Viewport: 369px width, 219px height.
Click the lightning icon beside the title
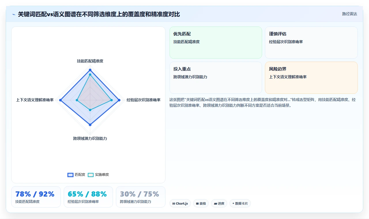(x=14, y=14)
